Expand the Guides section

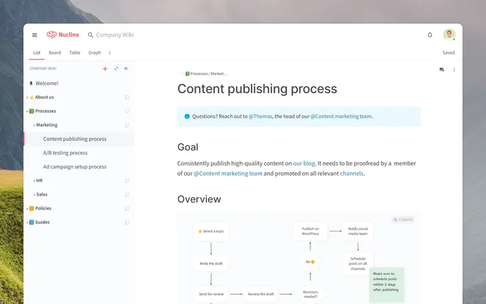(x=27, y=222)
